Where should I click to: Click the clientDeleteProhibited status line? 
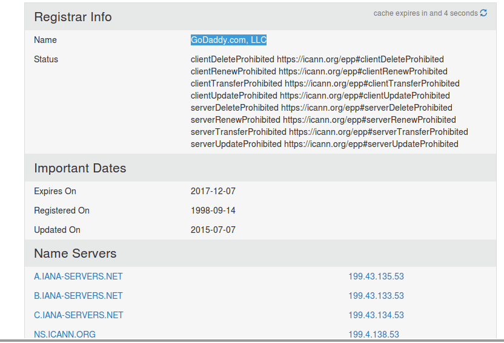point(317,59)
